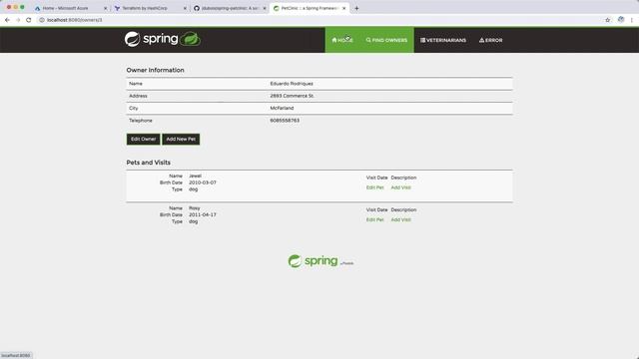
Task: Close the Terraform tab
Action: [185, 8]
